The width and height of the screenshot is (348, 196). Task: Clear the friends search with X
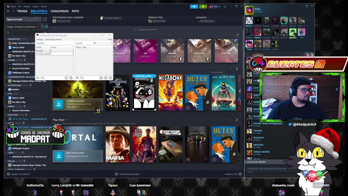(x=302, y=54)
